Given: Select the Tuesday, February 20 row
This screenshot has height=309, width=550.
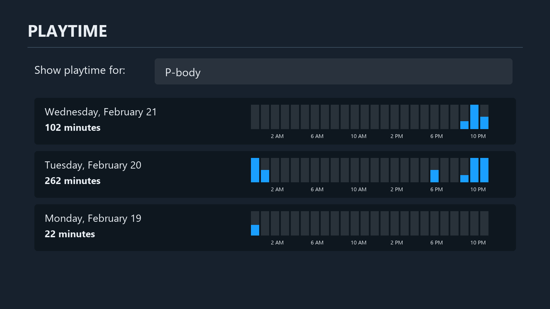Looking at the screenshot, I should point(275,174).
